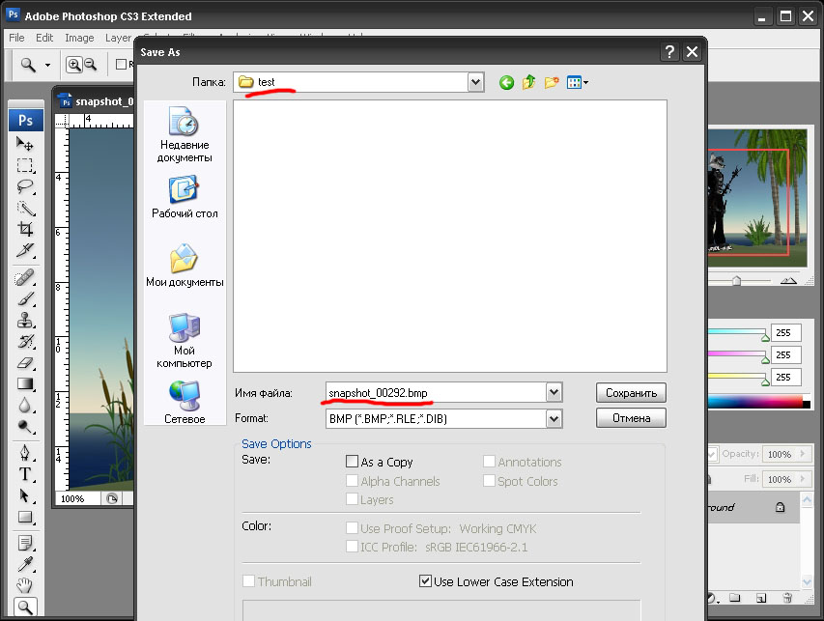Viewport: 824px width, 621px height.
Task: Open the File menu
Action: 16,38
